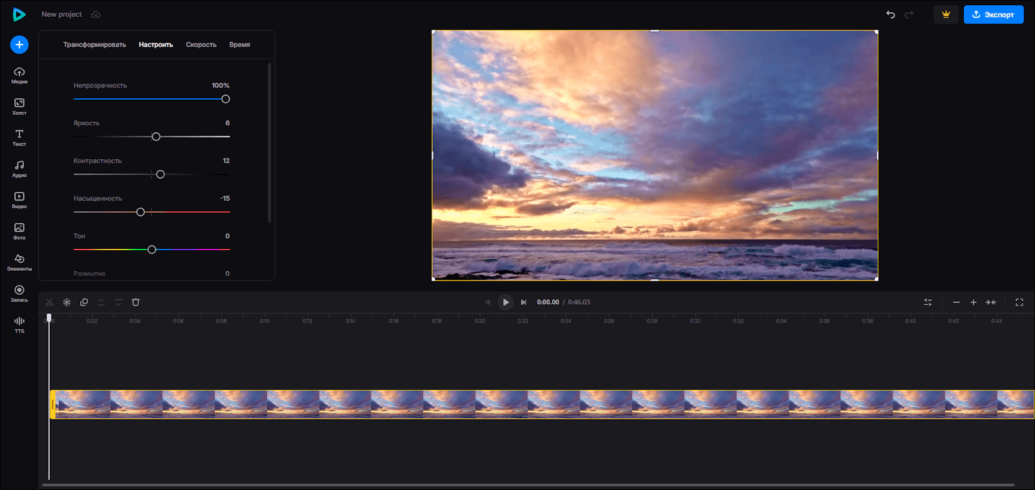Play the video preview

click(x=506, y=302)
